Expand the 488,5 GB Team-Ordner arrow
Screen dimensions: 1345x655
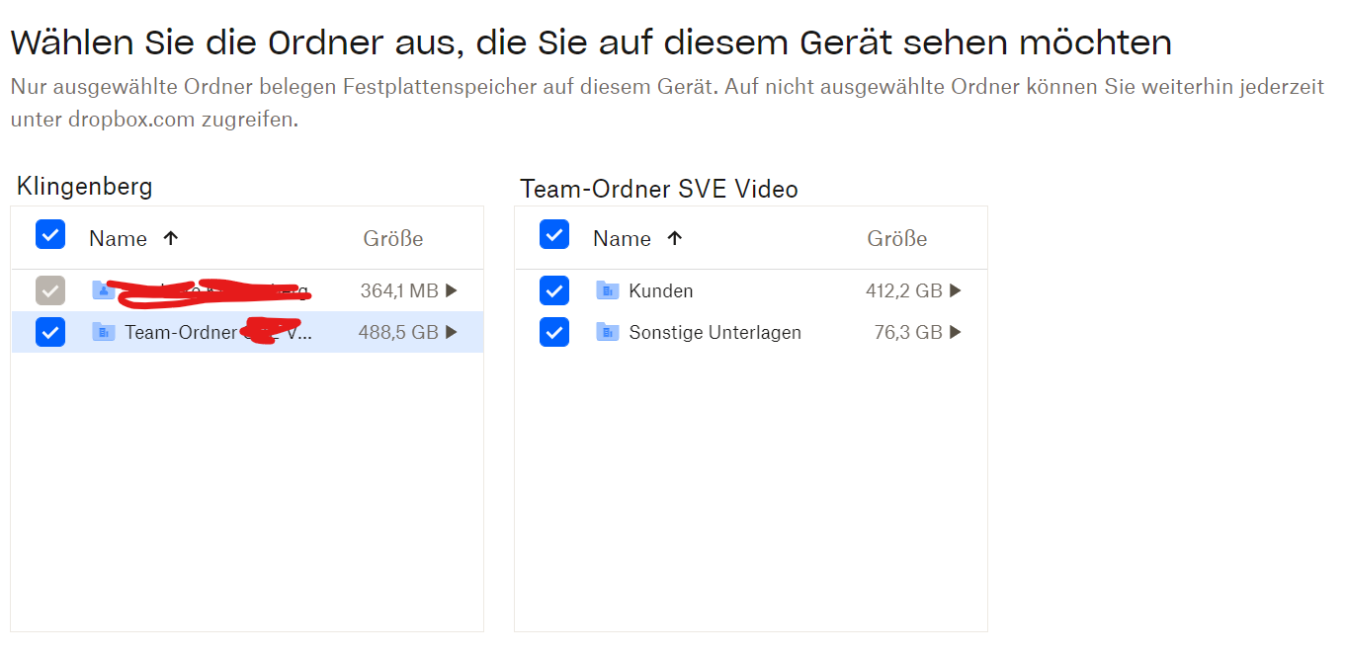[x=452, y=332]
